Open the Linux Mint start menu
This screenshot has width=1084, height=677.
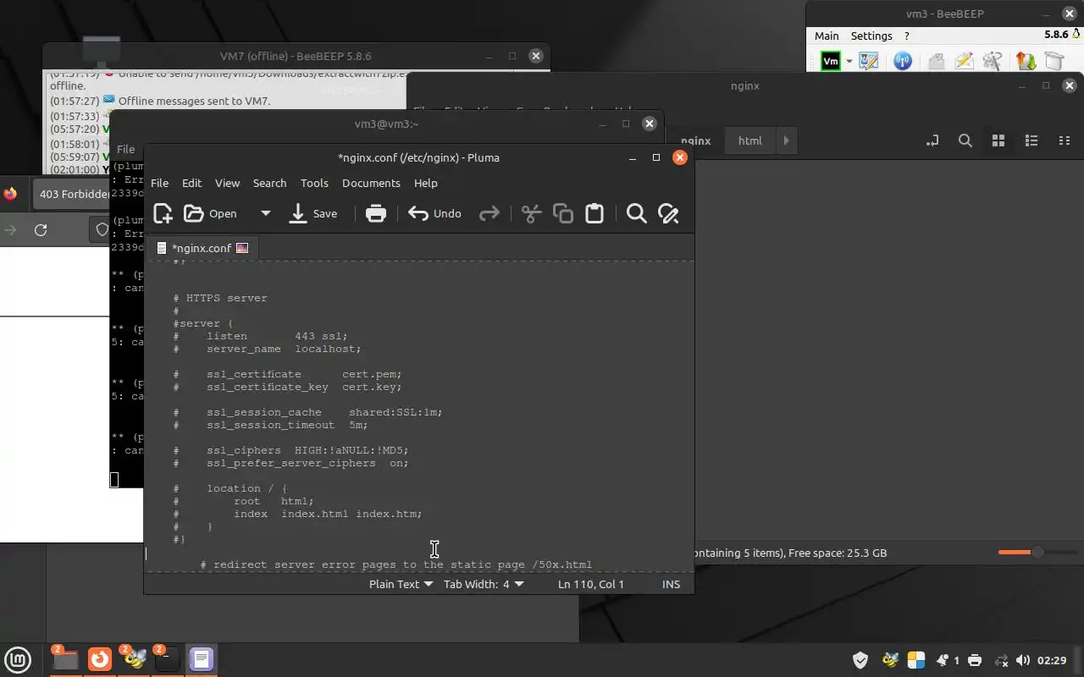coord(18,659)
